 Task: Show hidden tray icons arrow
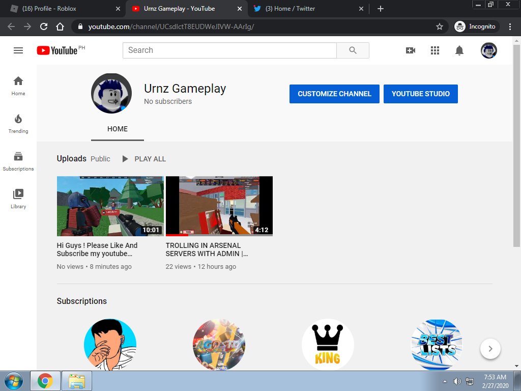tap(445, 381)
